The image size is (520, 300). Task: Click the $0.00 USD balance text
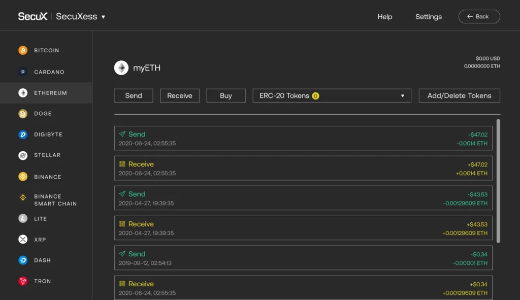point(488,58)
